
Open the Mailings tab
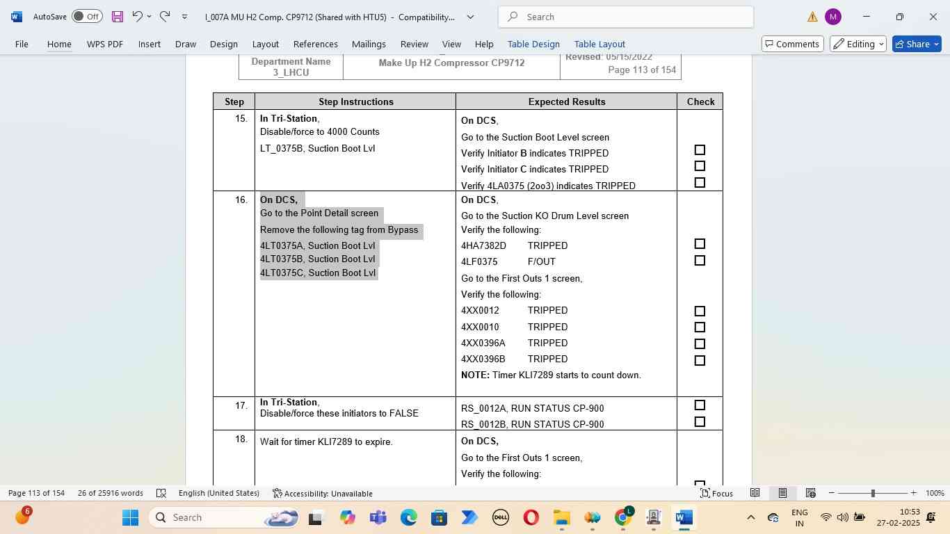[x=369, y=44]
